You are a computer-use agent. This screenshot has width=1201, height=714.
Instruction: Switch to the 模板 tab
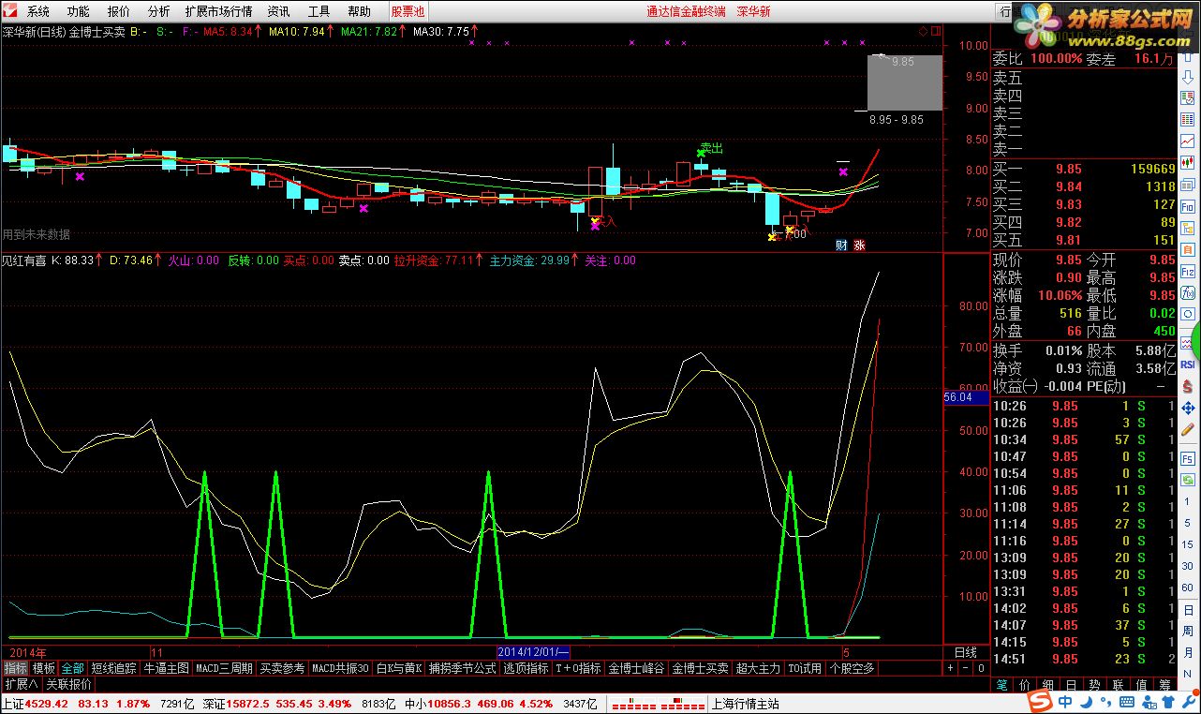[x=44, y=668]
